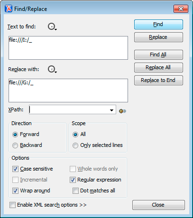The width and height of the screenshot is (193, 218).
Task: Click the Replace All button
Action: click(x=158, y=67)
